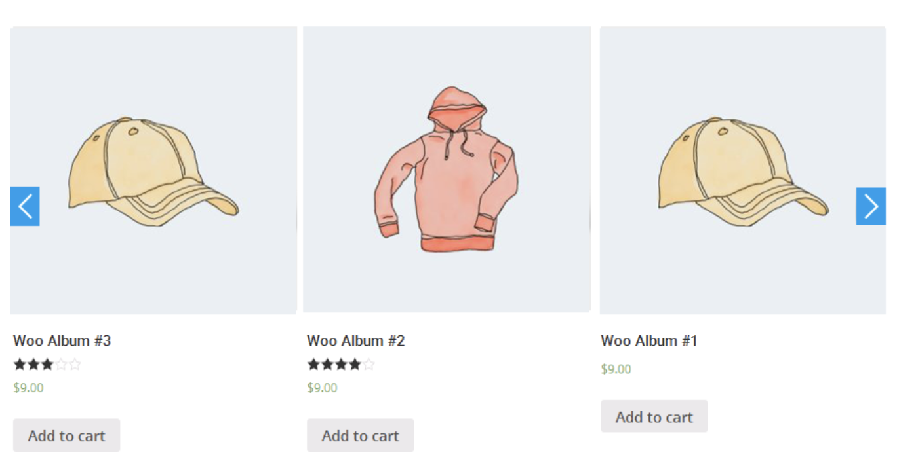The image size is (897, 457).
Task: Click the fourth star of Woo Album #3 rating
Action: [x=61, y=365]
